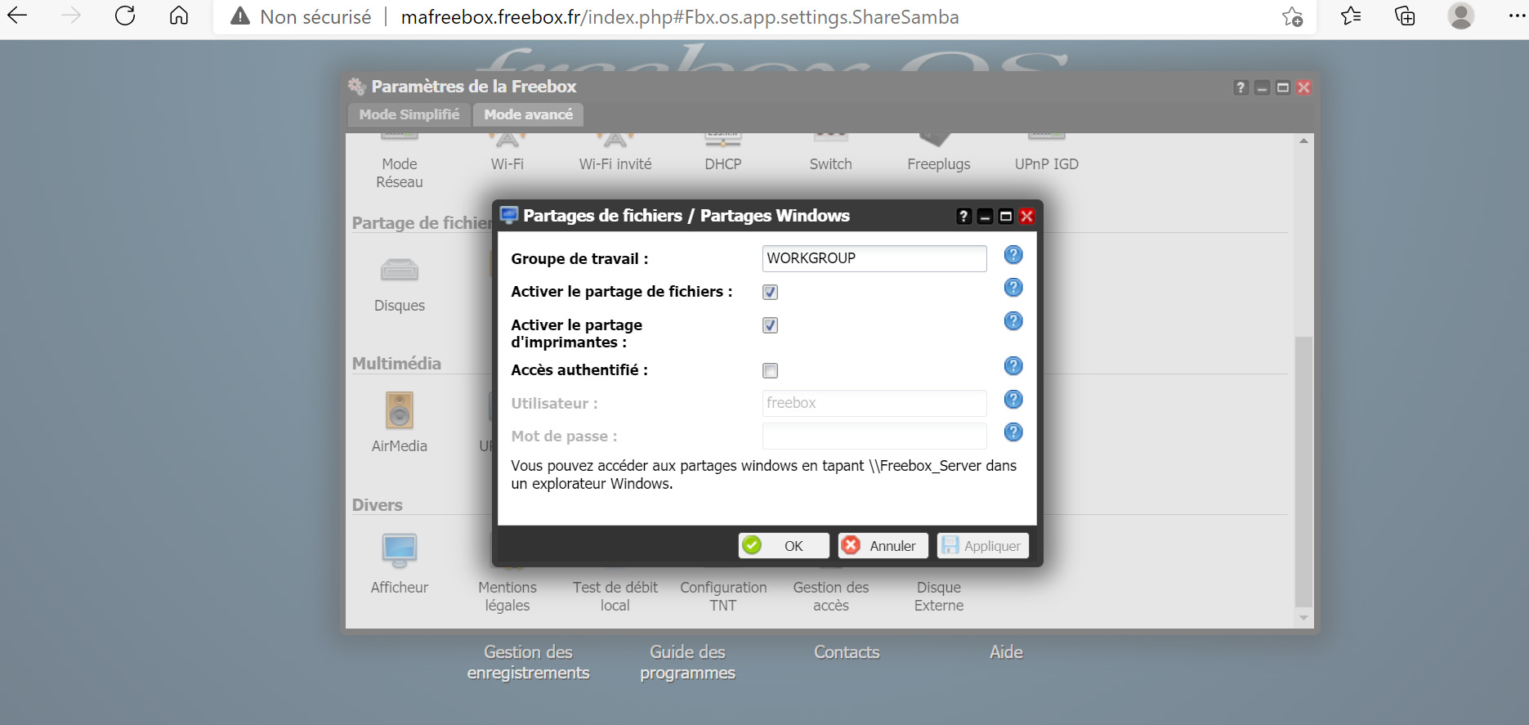Close the Paramètres de la Freebox window
The height and width of the screenshot is (725, 1529).
click(1304, 87)
